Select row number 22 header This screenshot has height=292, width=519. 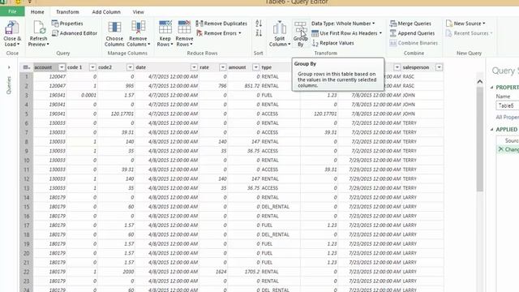coord(27,272)
